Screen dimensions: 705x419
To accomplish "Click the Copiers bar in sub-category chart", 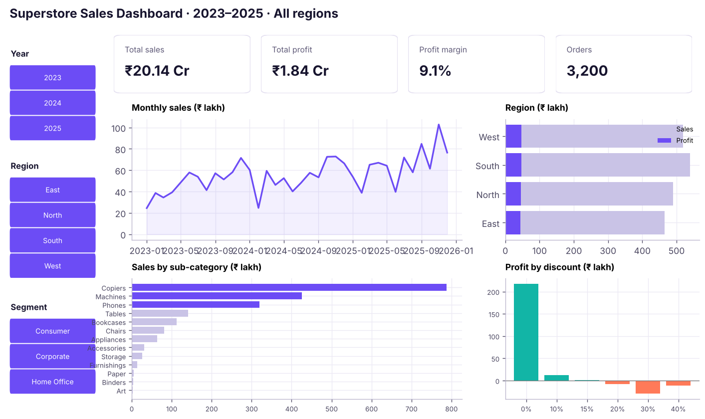I will [x=289, y=287].
